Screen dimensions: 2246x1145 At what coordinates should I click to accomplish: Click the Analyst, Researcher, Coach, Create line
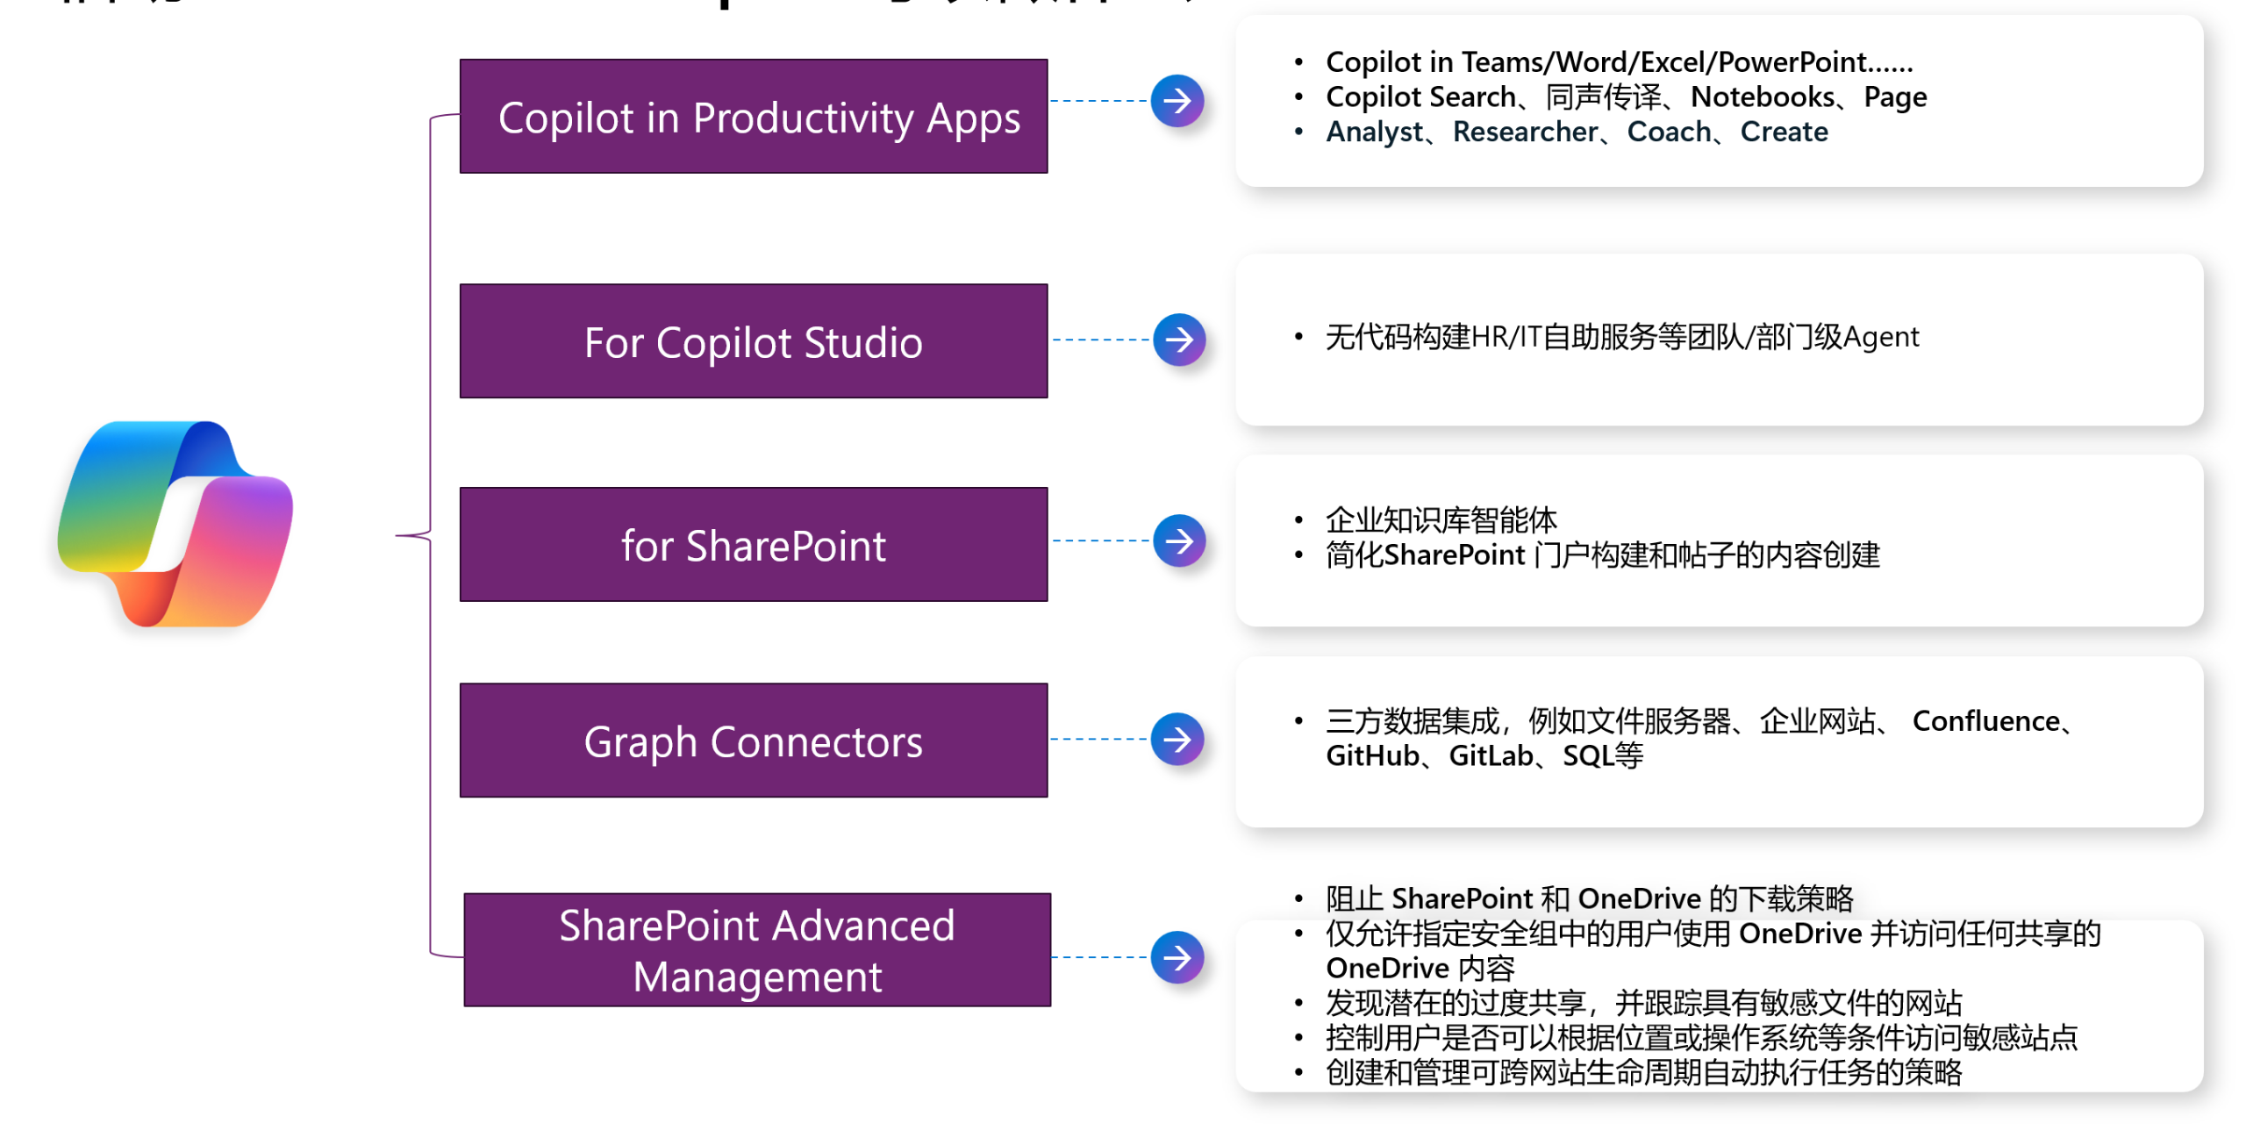click(1576, 132)
